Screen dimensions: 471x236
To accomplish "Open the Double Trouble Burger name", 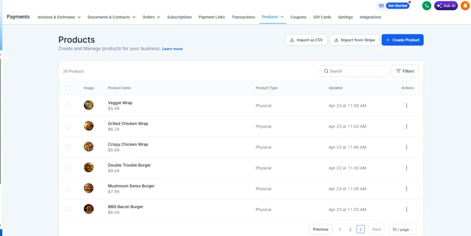I will click(130, 165).
